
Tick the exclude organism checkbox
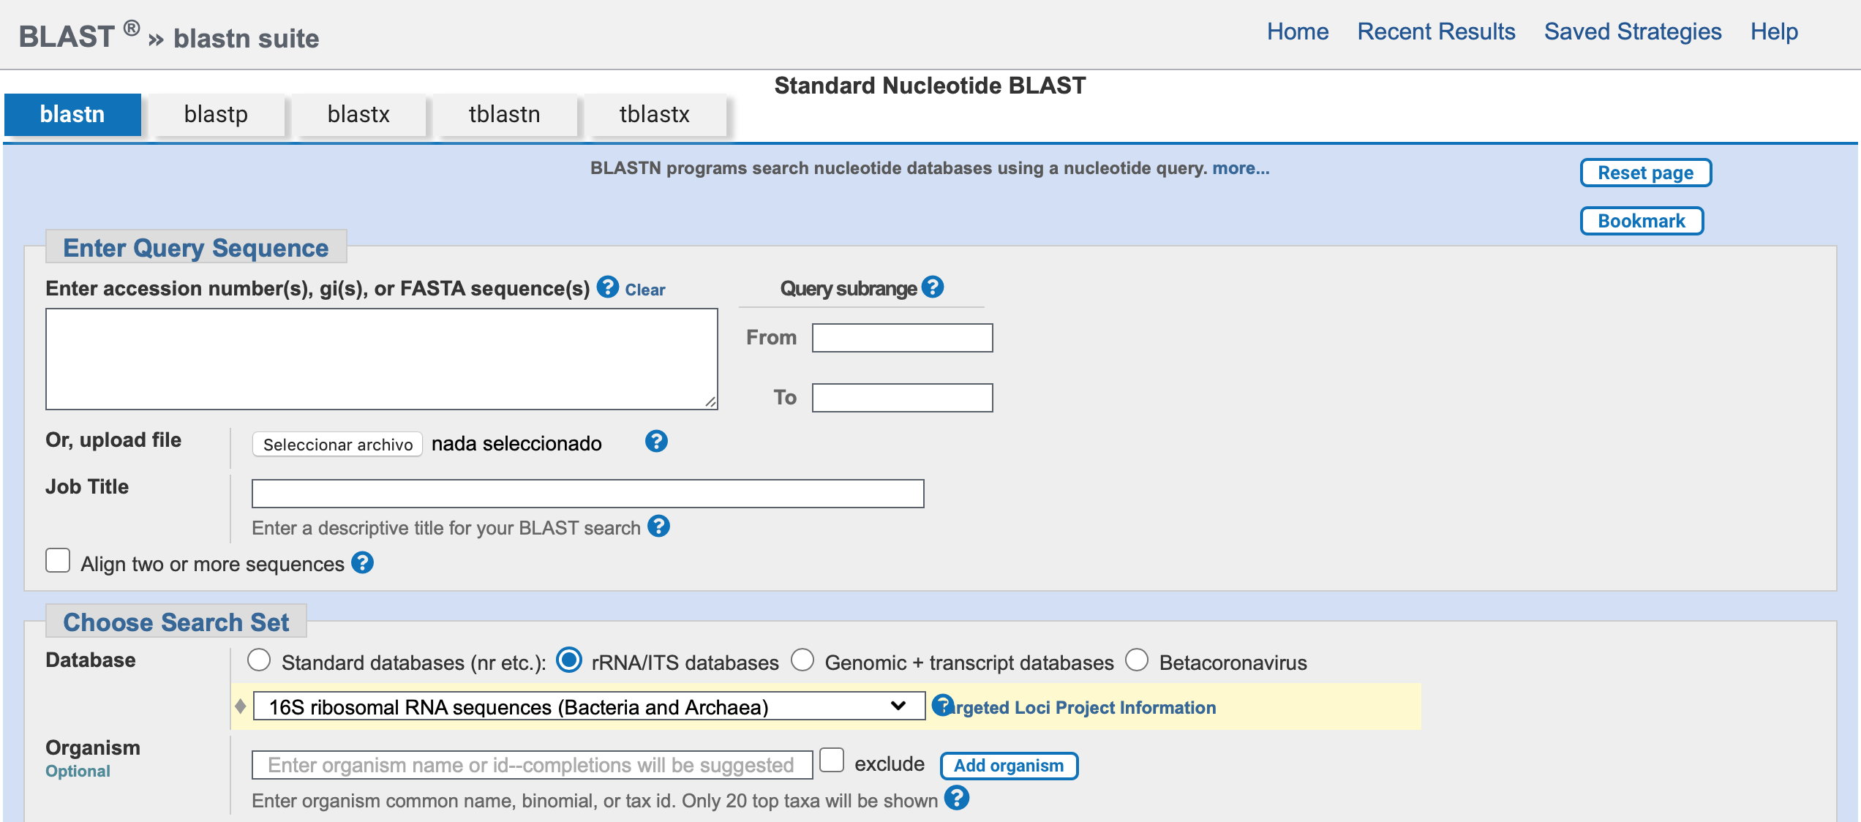point(831,761)
